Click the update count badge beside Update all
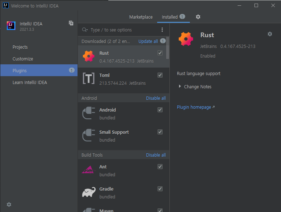The height and width of the screenshot is (212, 281). [x=163, y=41]
